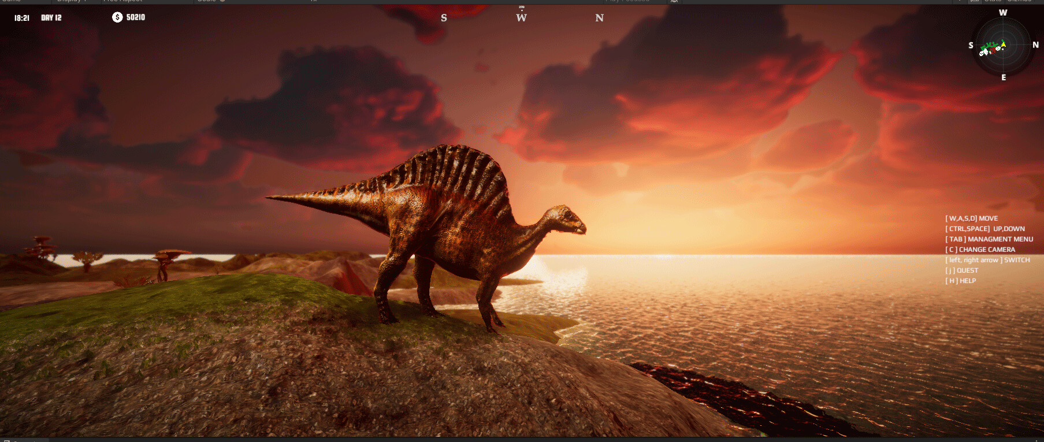Click the N label on circular minimap
This screenshot has height=442, width=1044.
pyautogui.click(x=1035, y=45)
